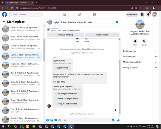Open Christy's conversation in list

point(22,47)
